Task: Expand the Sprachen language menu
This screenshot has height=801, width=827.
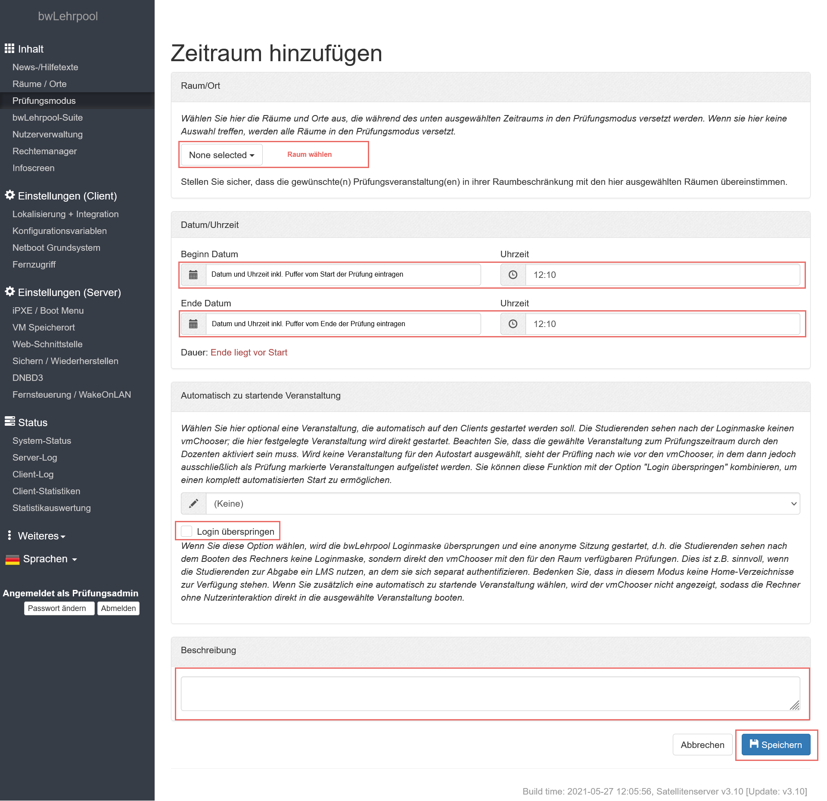Action: [50, 559]
